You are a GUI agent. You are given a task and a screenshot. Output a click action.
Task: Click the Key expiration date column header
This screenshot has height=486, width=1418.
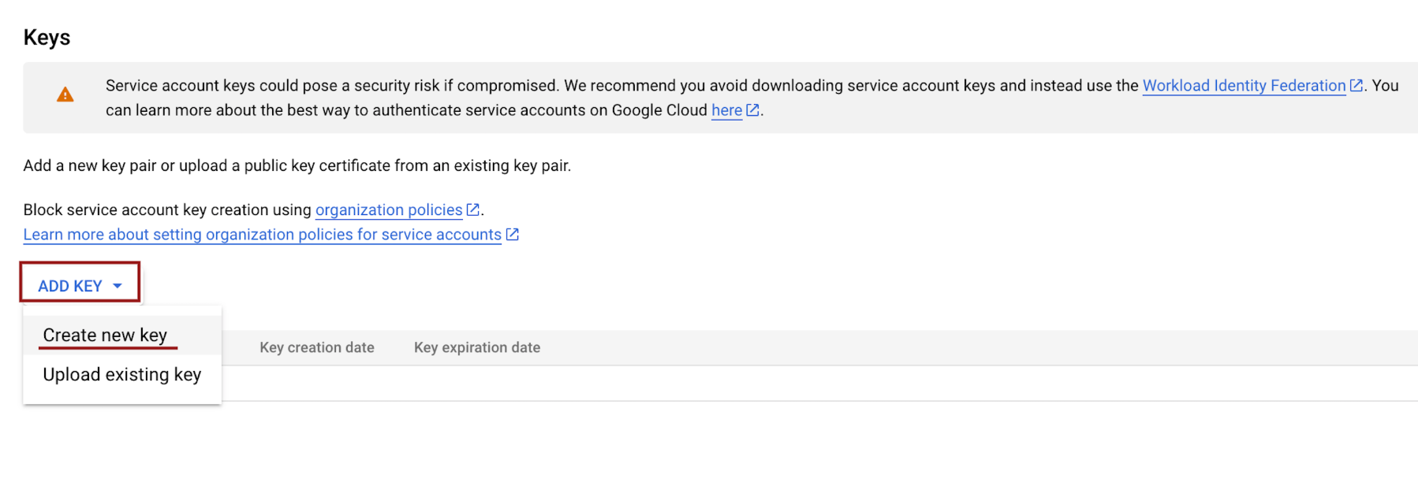pos(476,347)
